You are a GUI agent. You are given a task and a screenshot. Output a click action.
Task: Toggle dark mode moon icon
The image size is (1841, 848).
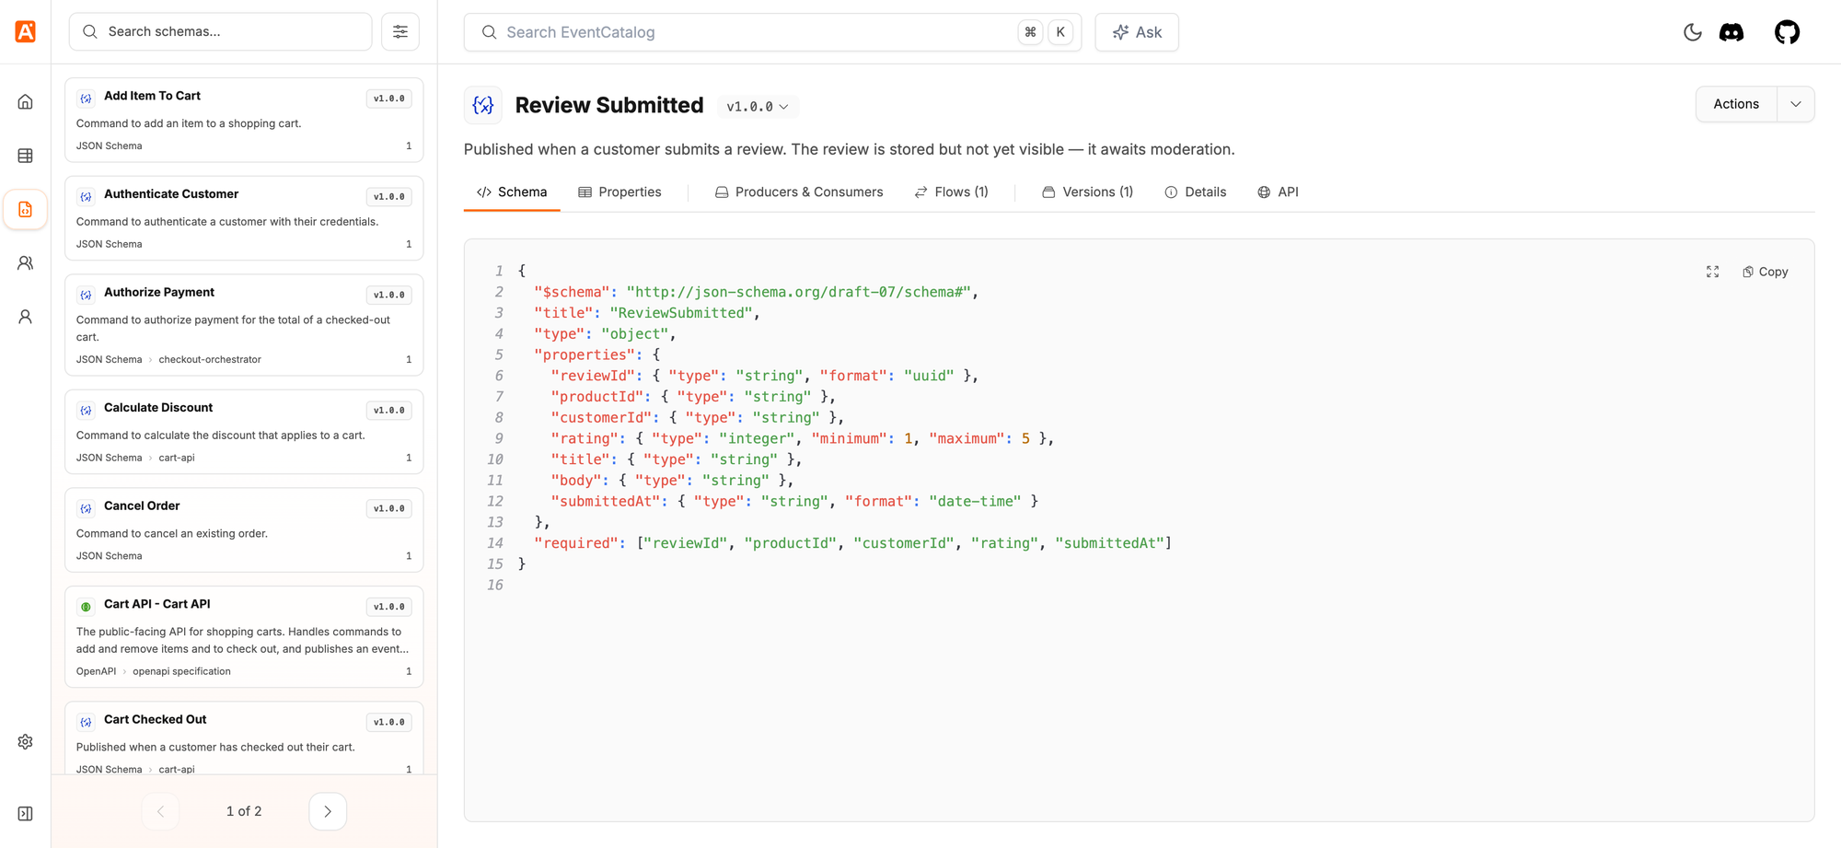coord(1693,32)
